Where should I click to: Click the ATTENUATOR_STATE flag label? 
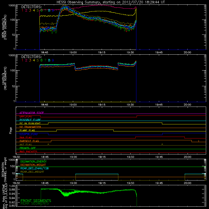32,113
